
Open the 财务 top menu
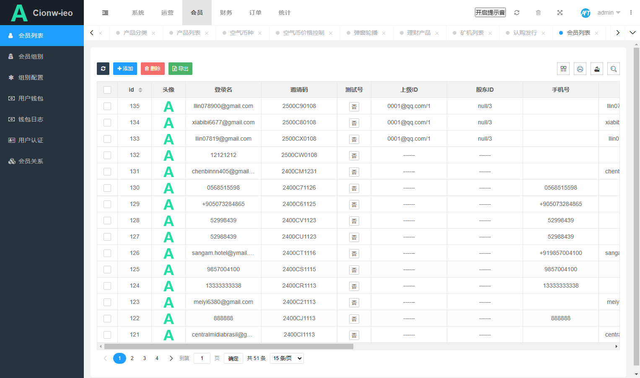(x=226, y=13)
